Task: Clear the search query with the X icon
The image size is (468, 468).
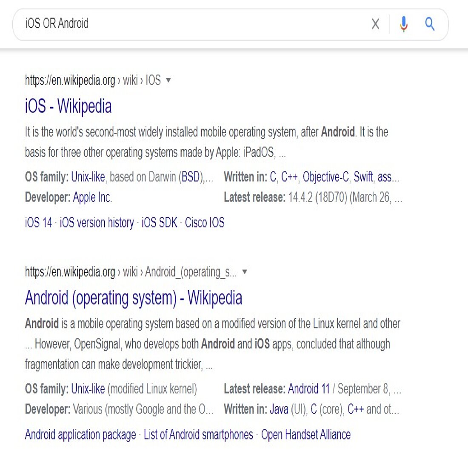Action: (376, 24)
